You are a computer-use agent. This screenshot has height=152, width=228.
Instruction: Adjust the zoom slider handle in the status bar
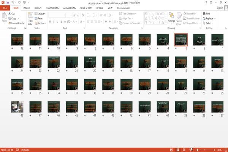tap(198, 150)
